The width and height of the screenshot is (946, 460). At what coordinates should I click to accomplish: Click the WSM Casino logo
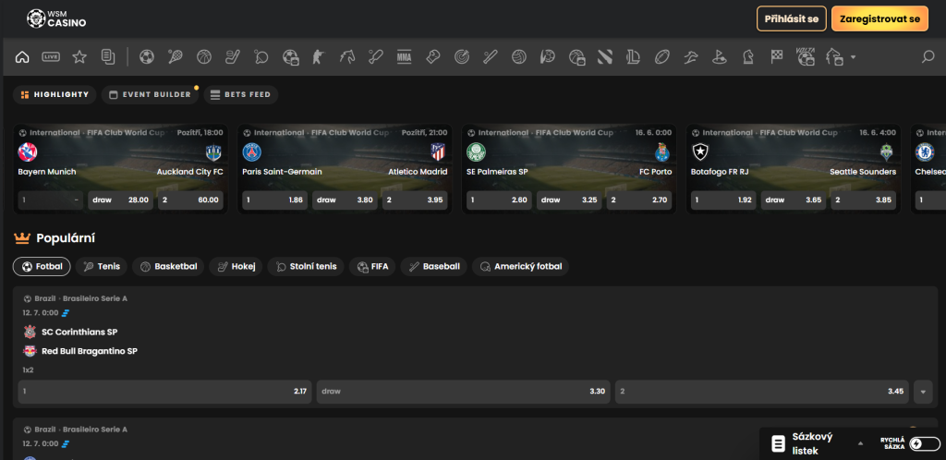click(56, 18)
